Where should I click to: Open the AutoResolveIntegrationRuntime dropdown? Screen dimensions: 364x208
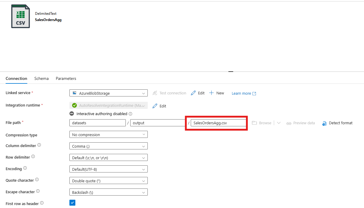pyautogui.click(x=109, y=105)
